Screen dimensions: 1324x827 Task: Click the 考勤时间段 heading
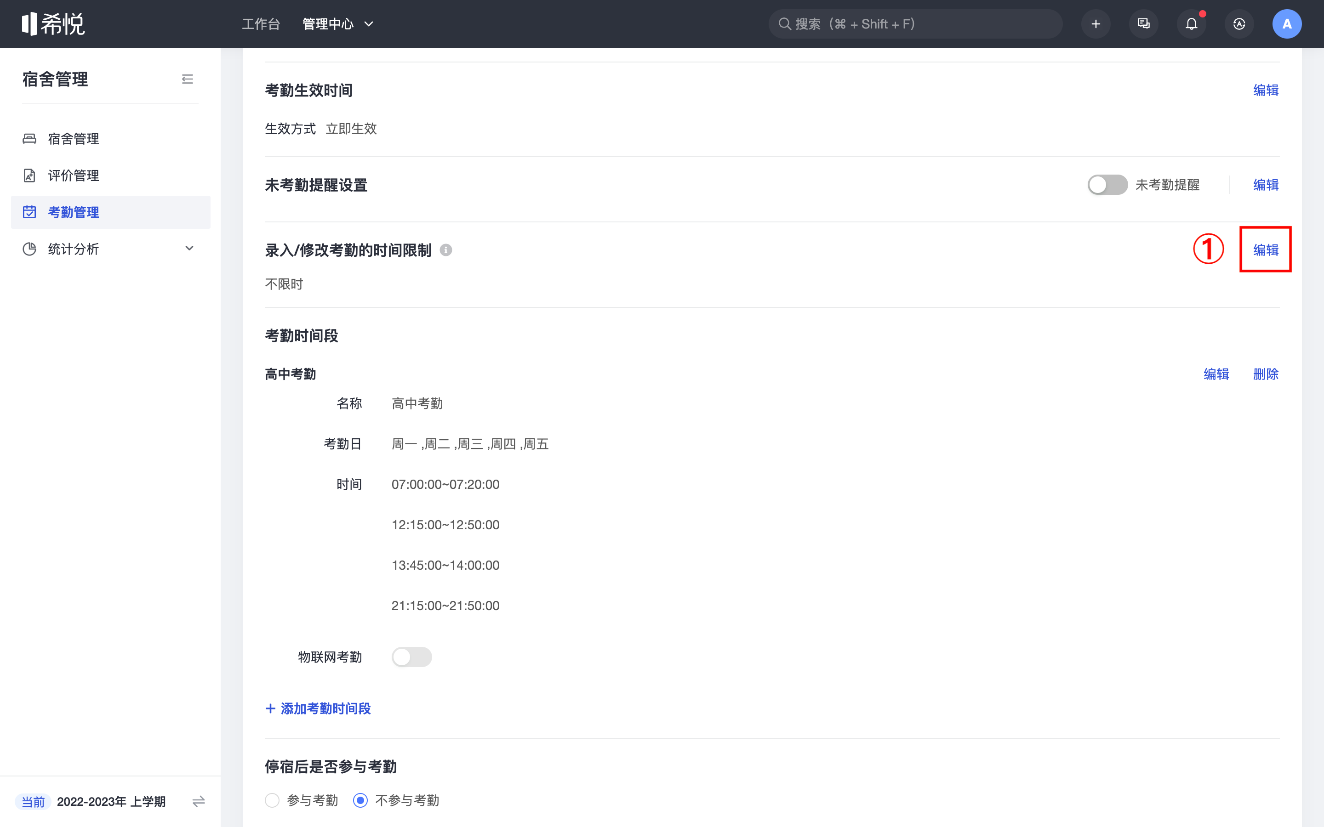pos(302,335)
